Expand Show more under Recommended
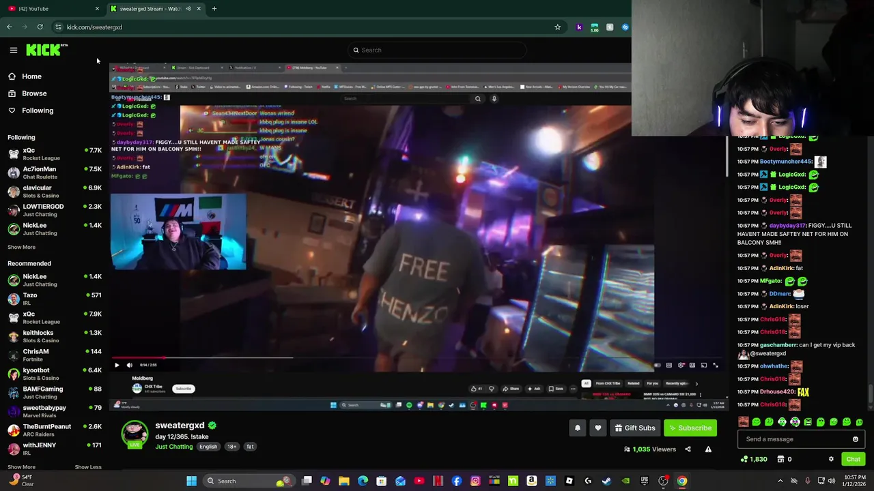The image size is (874, 491). (x=21, y=467)
